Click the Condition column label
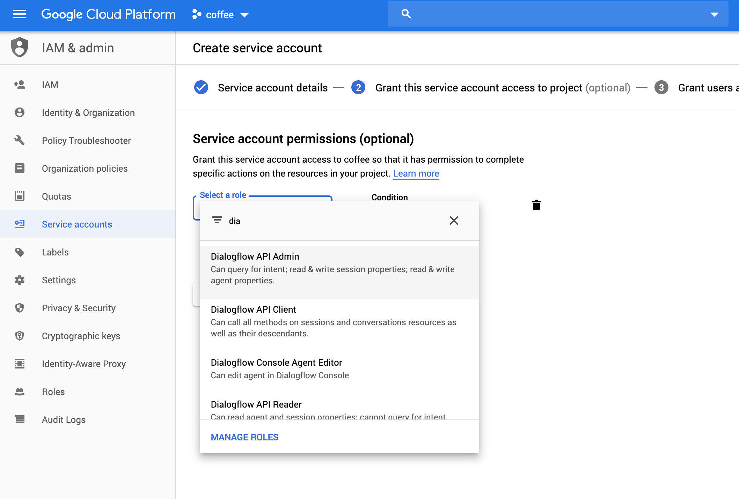Image resolution: width=739 pixels, height=499 pixels. tap(390, 197)
